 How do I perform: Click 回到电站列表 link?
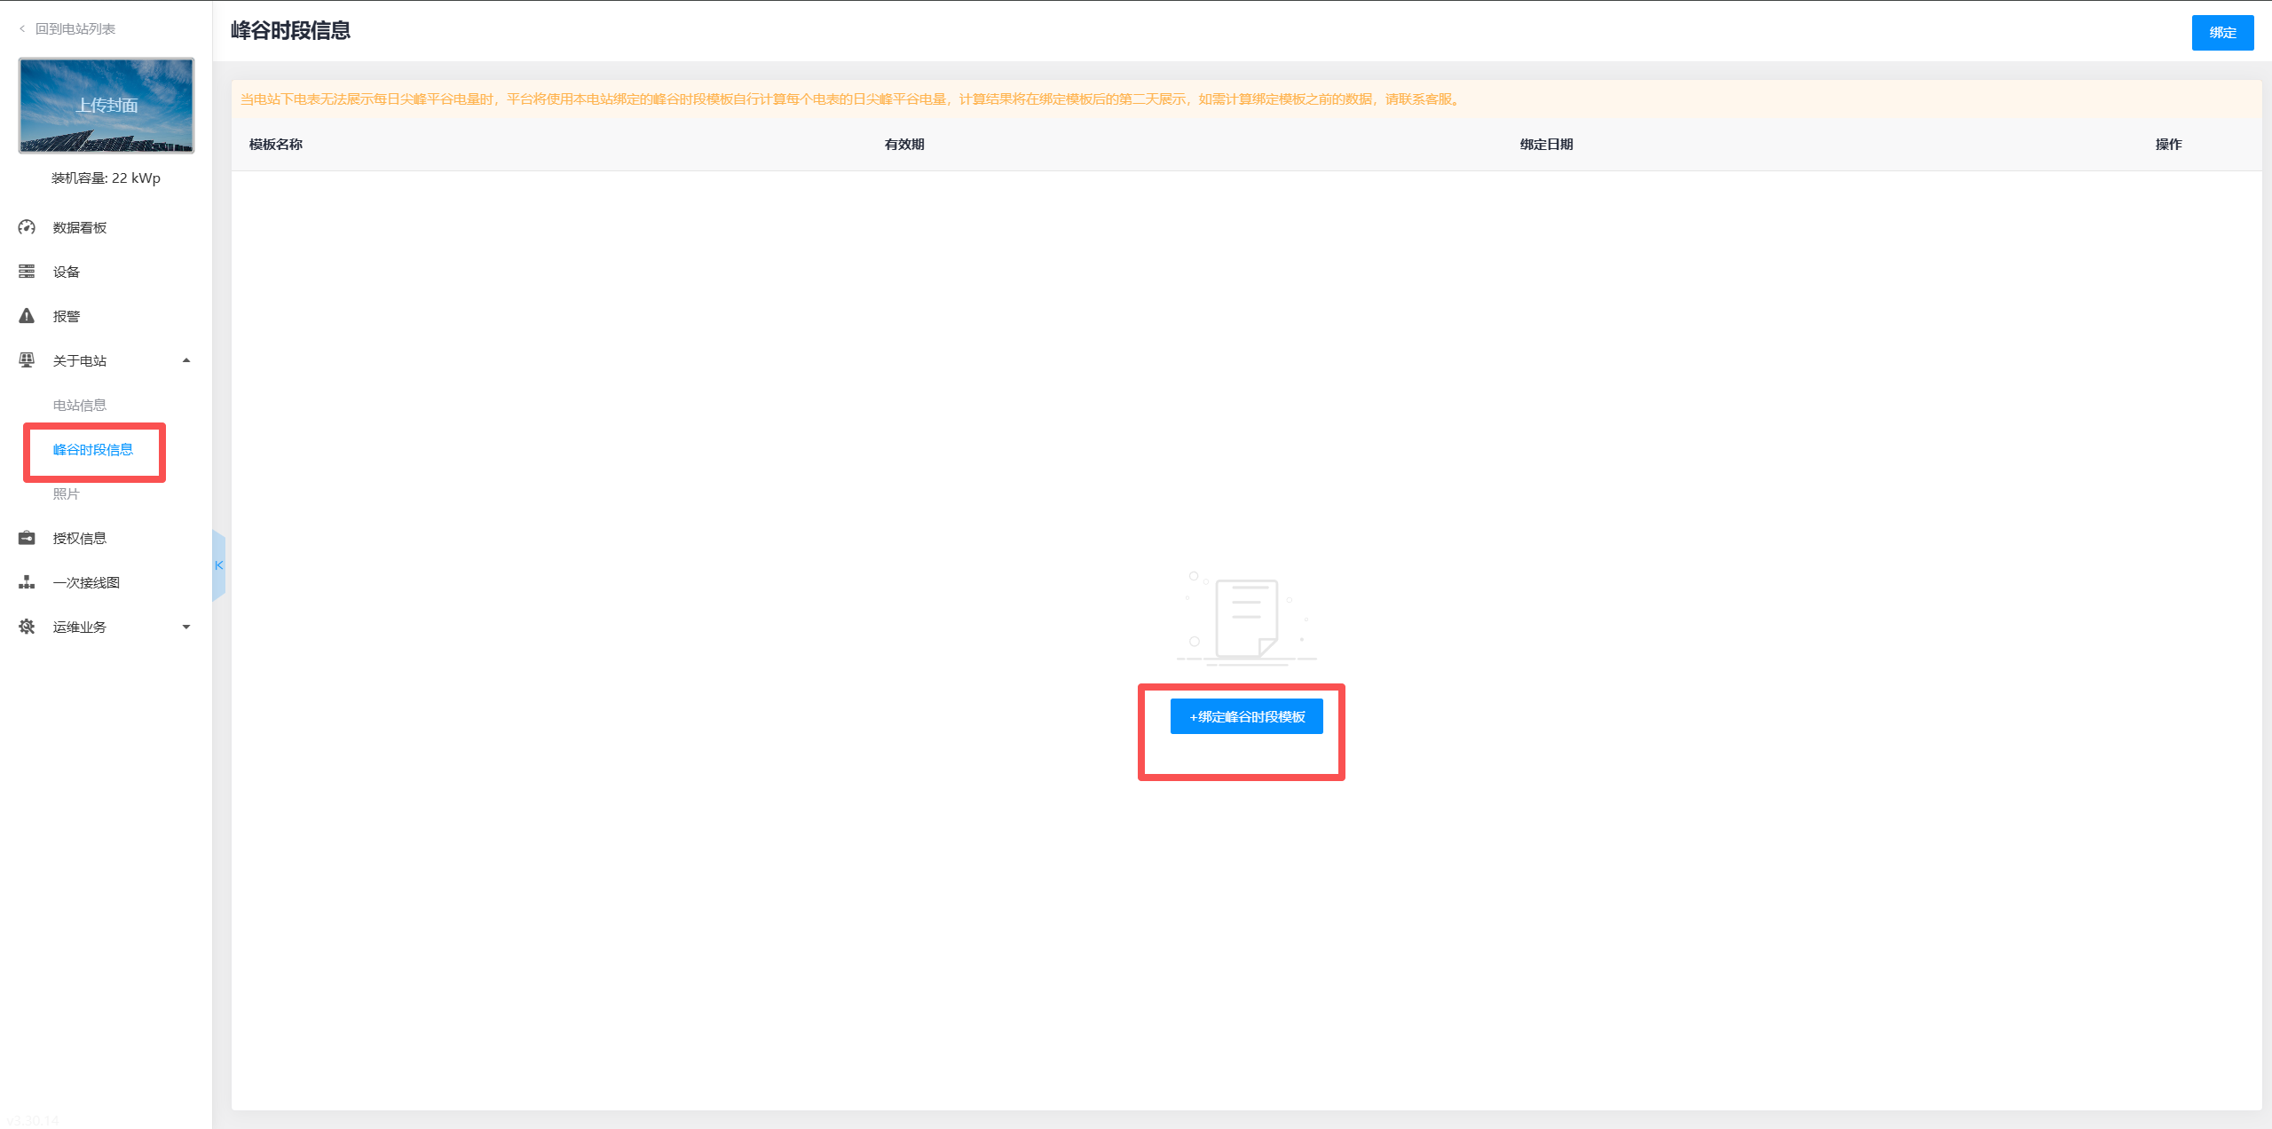75,28
